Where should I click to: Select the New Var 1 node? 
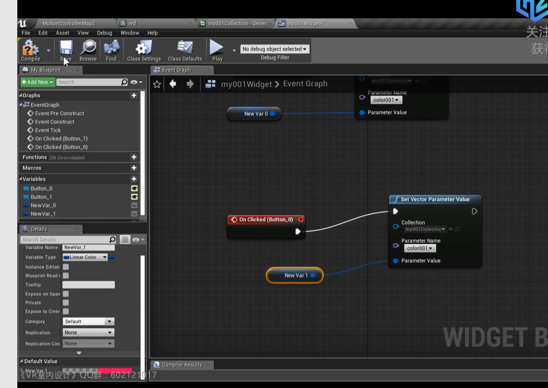(295, 275)
